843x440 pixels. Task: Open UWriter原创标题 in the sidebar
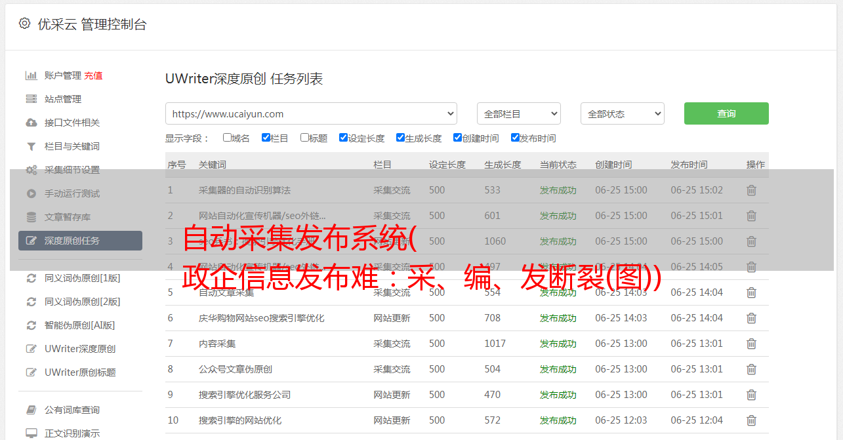coord(80,372)
